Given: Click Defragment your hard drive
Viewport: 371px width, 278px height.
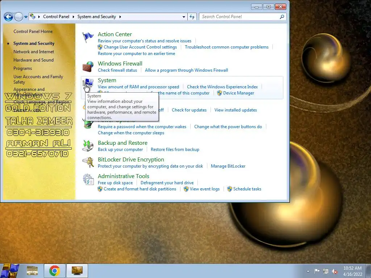Looking at the screenshot, I should 167,183.
